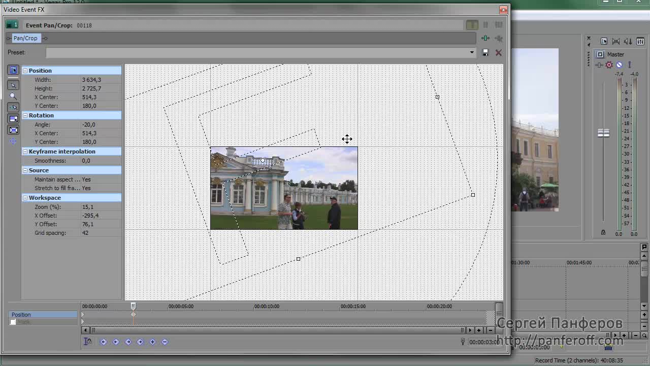This screenshot has width=650, height=366.
Task: Click the Y Offset value 76,1
Action: 87,224
